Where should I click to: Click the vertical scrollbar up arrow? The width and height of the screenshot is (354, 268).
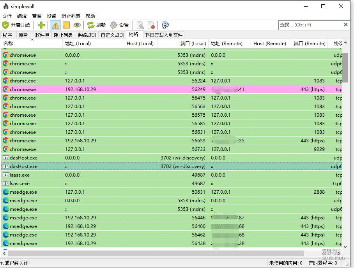[345, 42]
